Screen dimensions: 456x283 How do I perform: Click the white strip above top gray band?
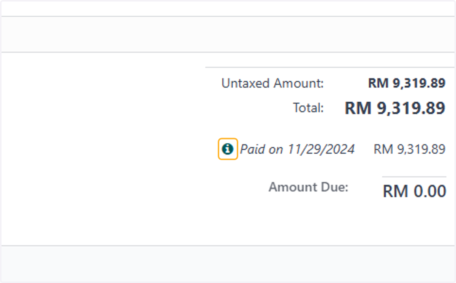(228, 9)
